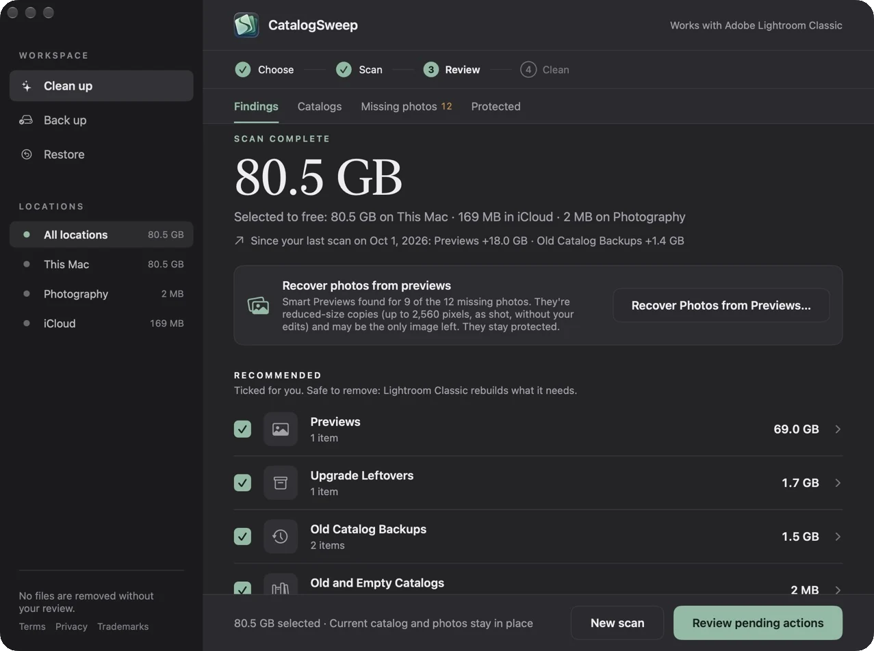Open the Terms link
The width and height of the screenshot is (874, 651).
pos(32,626)
